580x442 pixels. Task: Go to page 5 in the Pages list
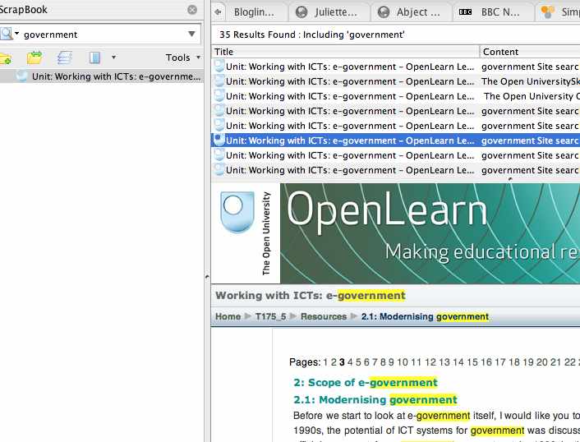[358, 362]
